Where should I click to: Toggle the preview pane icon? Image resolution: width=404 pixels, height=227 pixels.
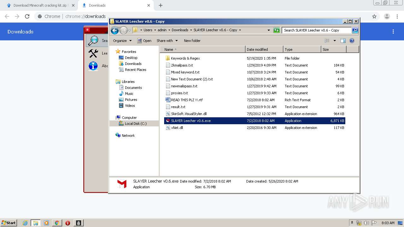click(343, 41)
